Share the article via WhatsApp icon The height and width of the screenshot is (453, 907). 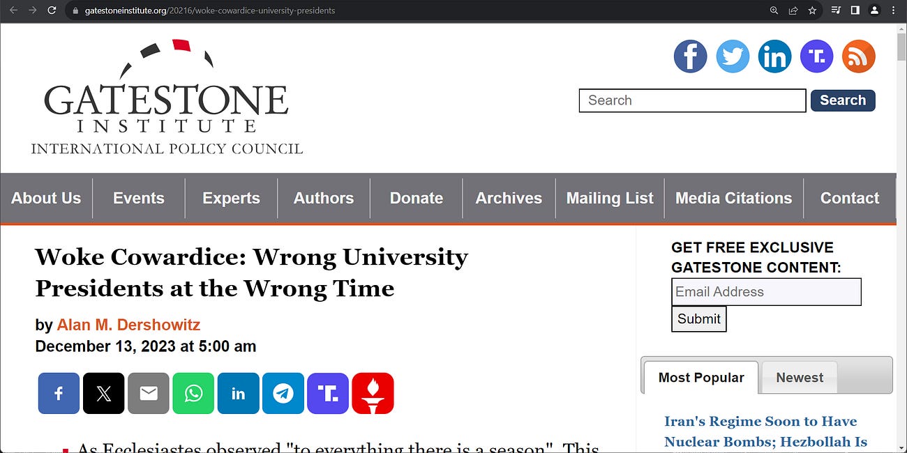193,393
